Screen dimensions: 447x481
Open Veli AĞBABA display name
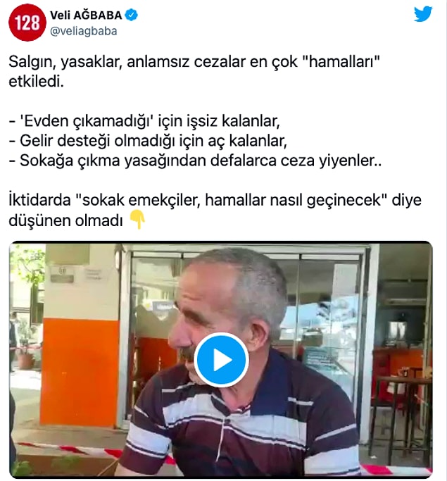86,15
